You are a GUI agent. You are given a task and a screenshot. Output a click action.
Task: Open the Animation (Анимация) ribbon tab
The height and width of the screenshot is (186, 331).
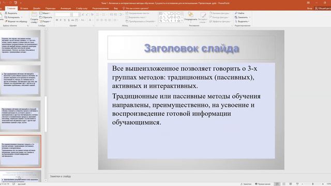pyautogui.click(x=66, y=8)
